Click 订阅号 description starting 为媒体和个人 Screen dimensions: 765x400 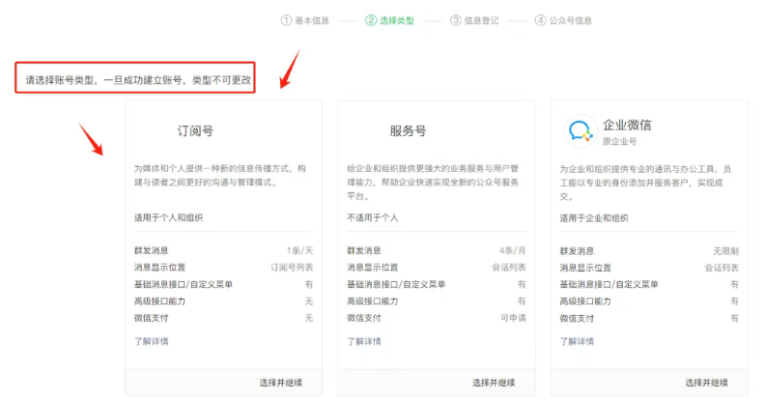tap(220, 176)
